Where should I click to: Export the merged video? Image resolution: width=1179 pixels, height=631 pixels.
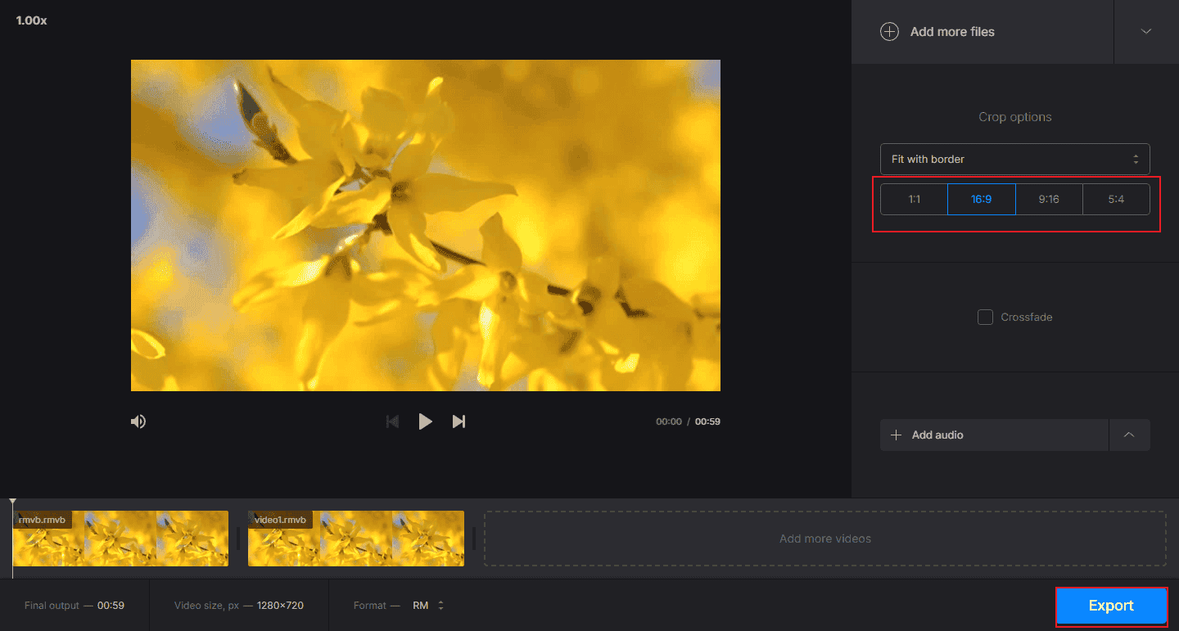1111,606
